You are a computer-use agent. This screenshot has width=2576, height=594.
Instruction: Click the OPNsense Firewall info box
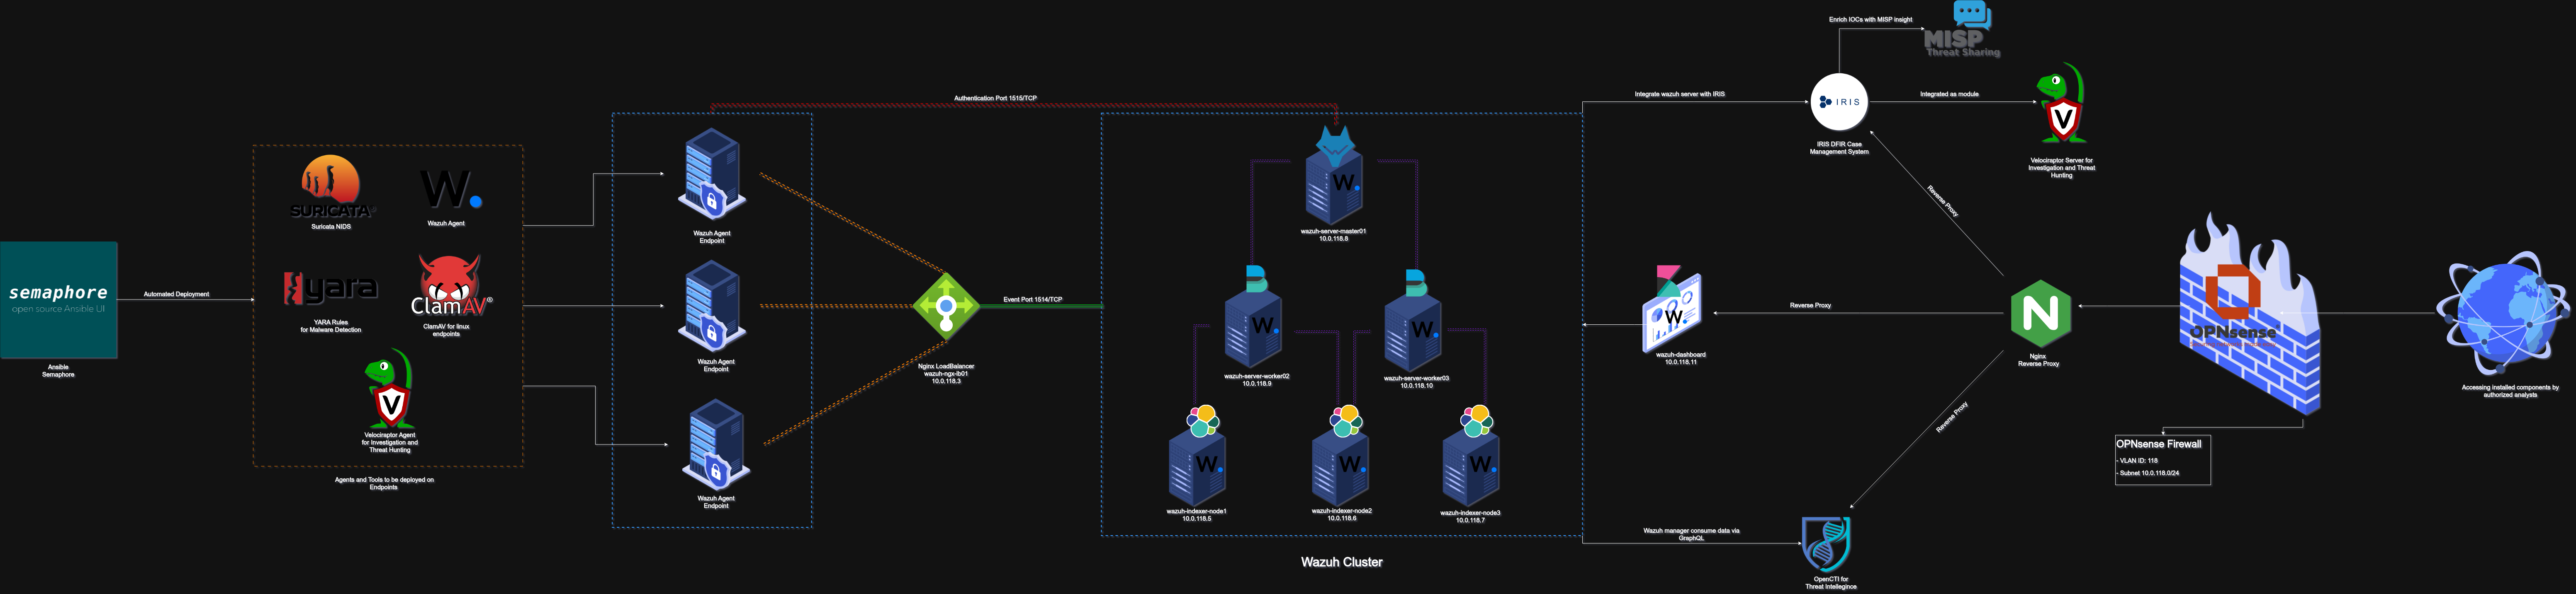click(2162, 459)
